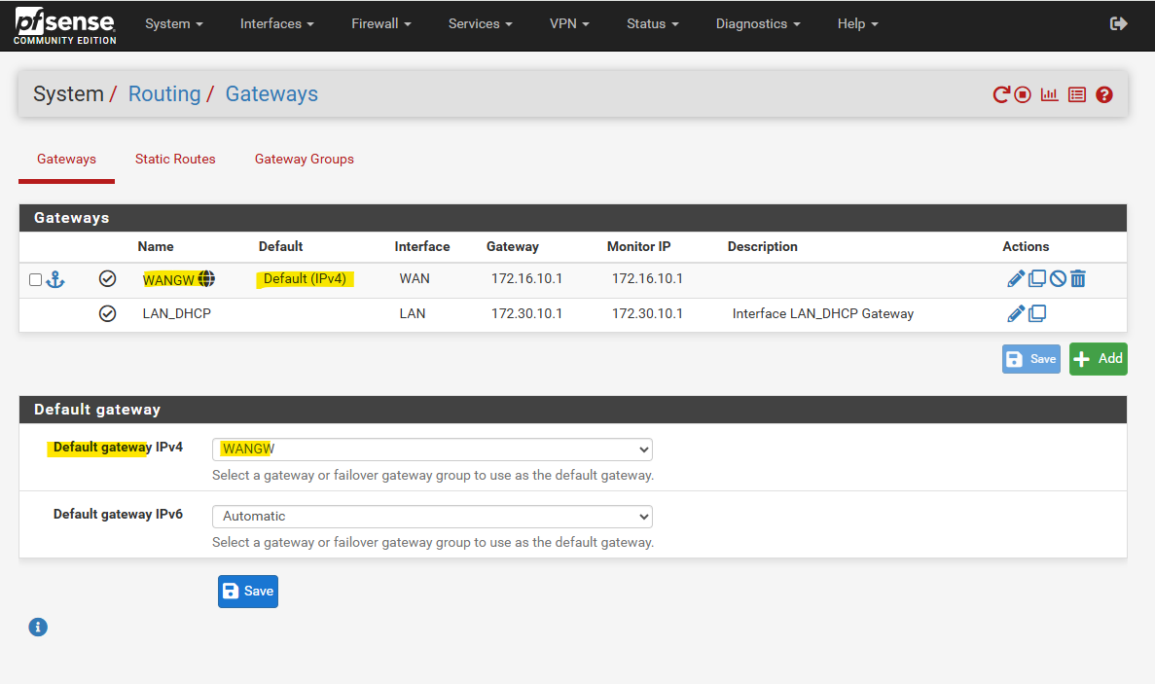Disable the WANGW gateway
Screen dimensions: 1155x684
pyautogui.click(x=1058, y=279)
